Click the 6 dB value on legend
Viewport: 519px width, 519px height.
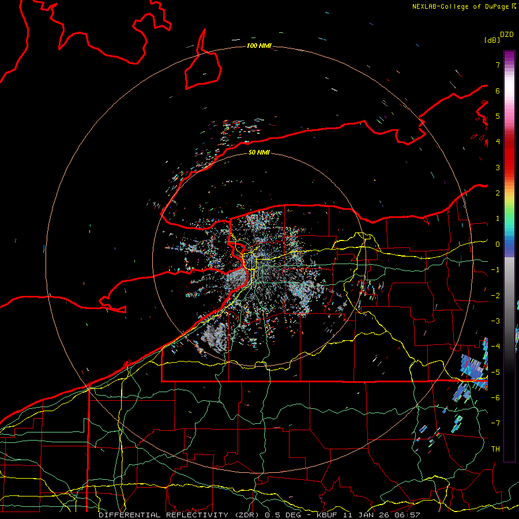pos(498,91)
